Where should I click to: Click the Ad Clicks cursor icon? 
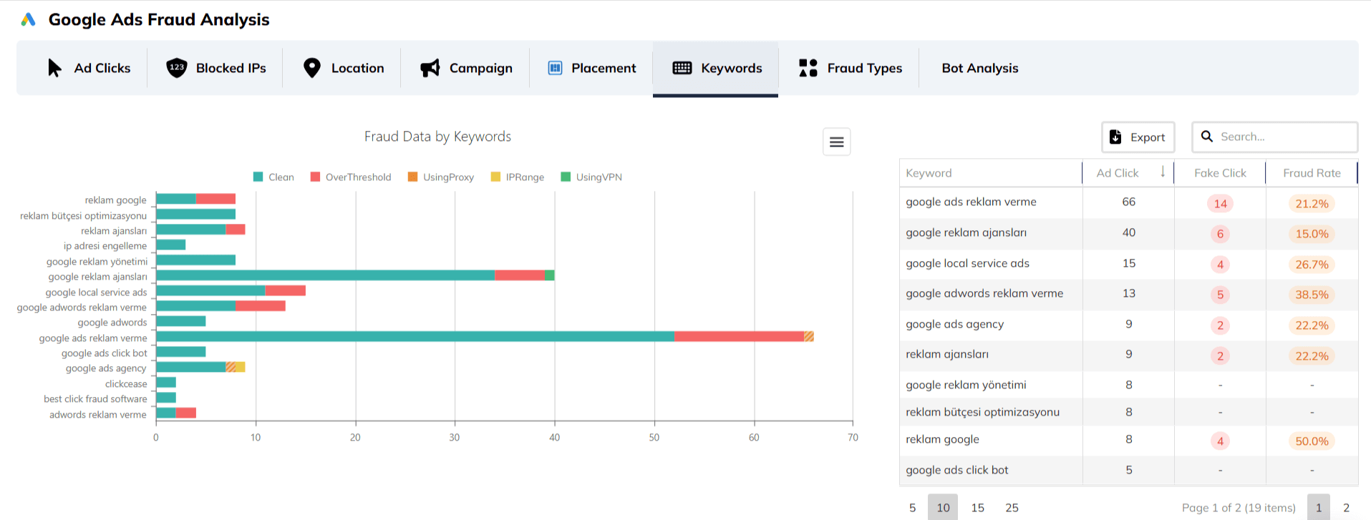click(x=54, y=68)
